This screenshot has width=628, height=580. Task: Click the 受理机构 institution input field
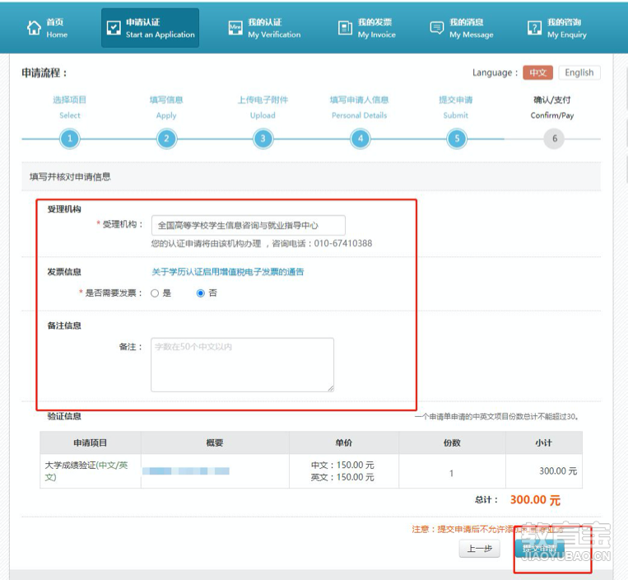click(x=249, y=225)
